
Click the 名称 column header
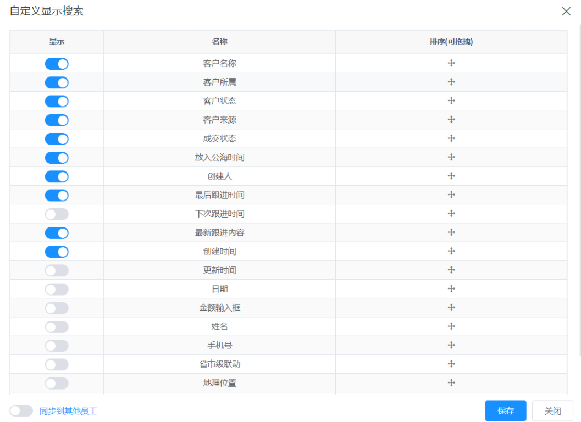click(x=219, y=42)
